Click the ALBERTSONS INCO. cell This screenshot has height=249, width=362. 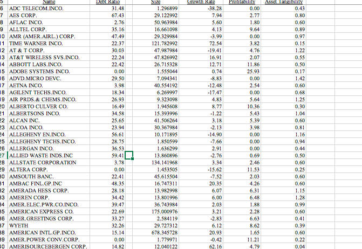(49, 113)
